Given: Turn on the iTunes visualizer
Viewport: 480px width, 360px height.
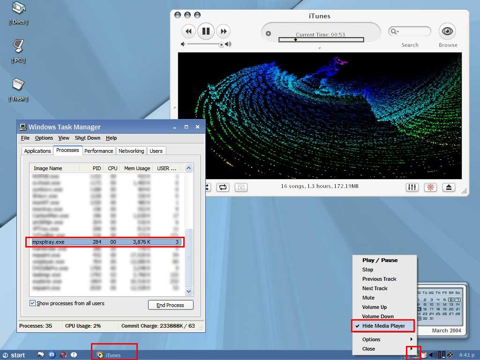Looking at the screenshot, I should point(430,187).
